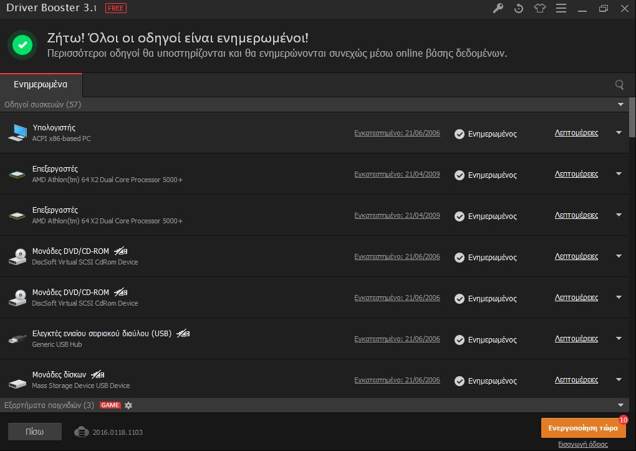Click status checkmark for Mass Storage Device
636x451 pixels.
coord(459,381)
